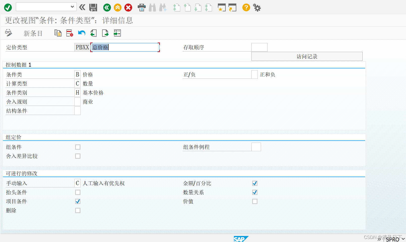Open GUI options via the gear icon

point(257,8)
